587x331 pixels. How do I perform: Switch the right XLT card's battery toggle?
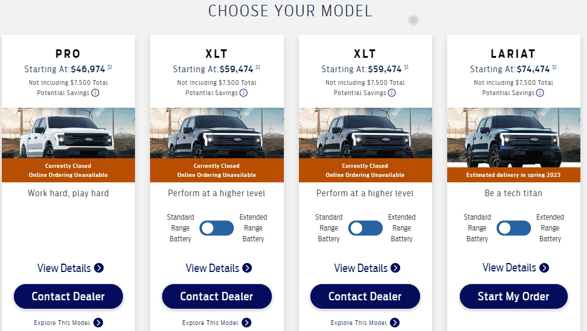pyautogui.click(x=365, y=228)
